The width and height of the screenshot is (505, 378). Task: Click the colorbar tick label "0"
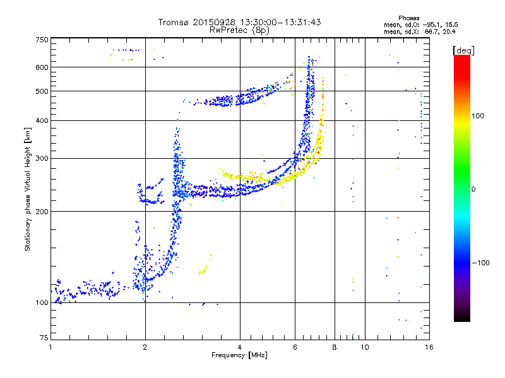point(473,190)
